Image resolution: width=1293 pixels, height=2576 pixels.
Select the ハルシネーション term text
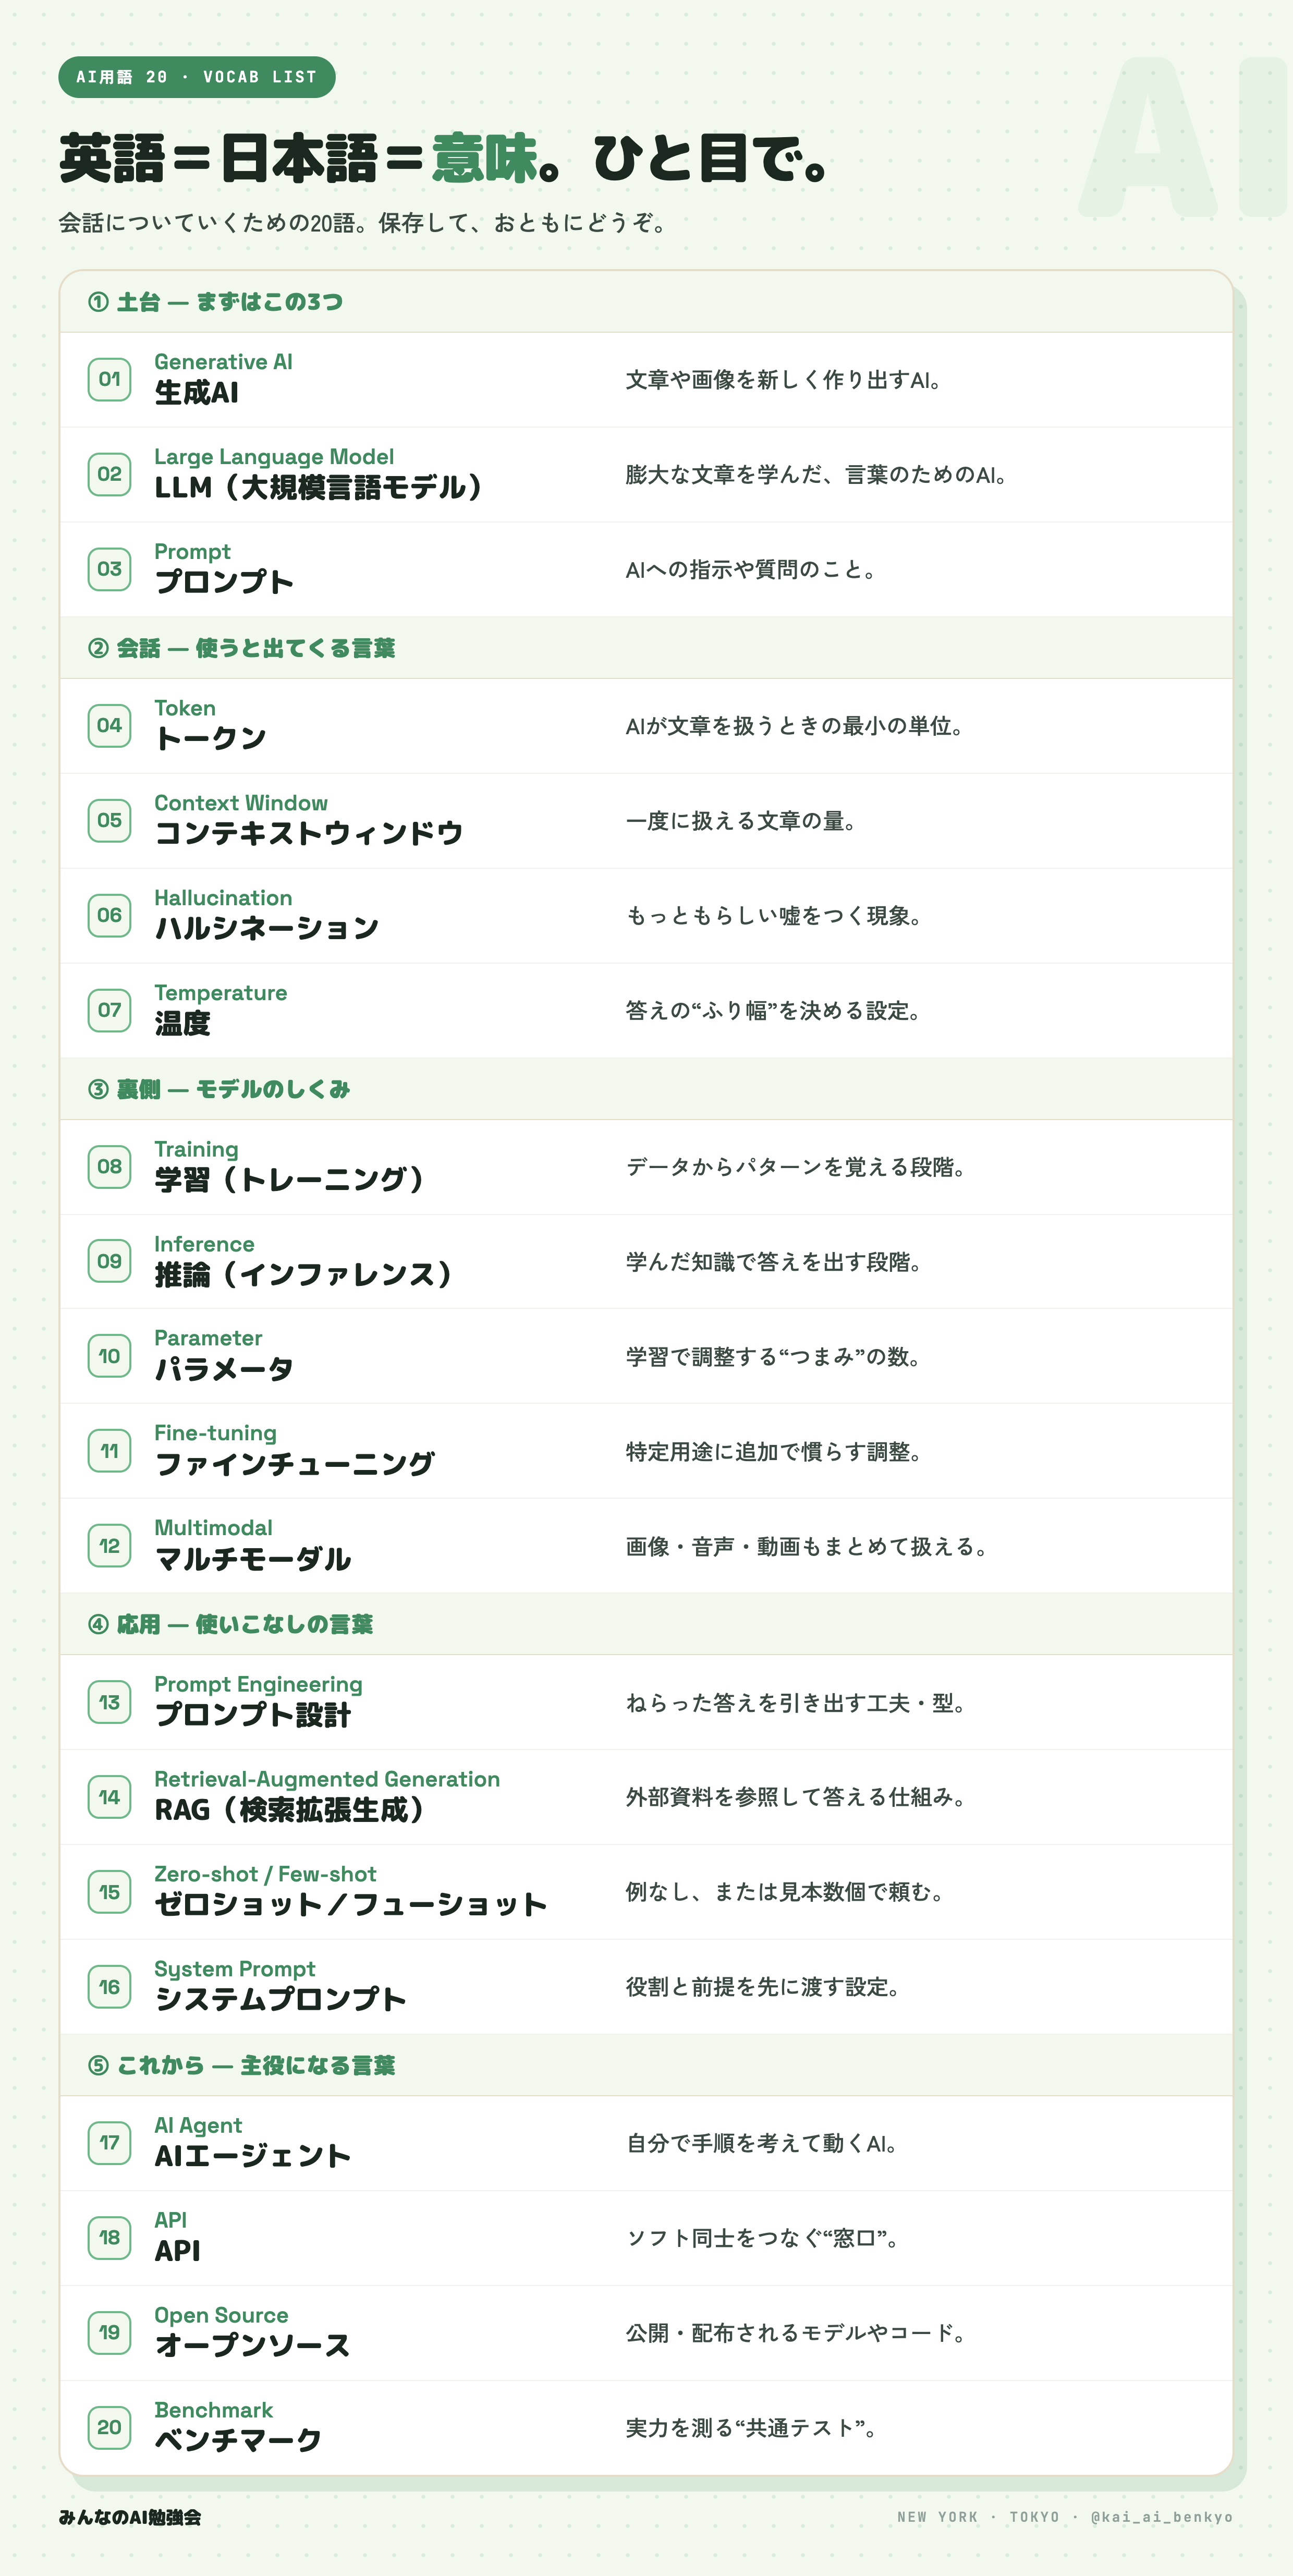pyautogui.click(x=267, y=928)
